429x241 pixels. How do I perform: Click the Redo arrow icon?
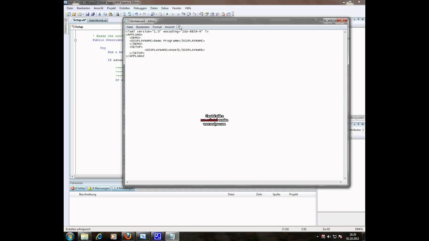[144, 14]
